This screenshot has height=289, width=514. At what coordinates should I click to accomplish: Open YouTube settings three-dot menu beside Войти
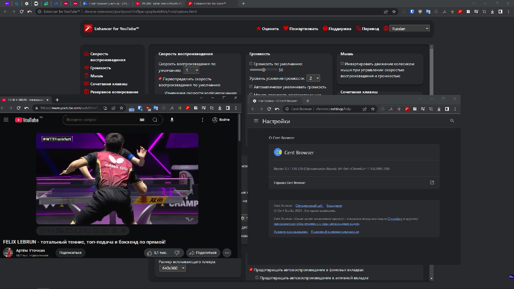pos(203,120)
